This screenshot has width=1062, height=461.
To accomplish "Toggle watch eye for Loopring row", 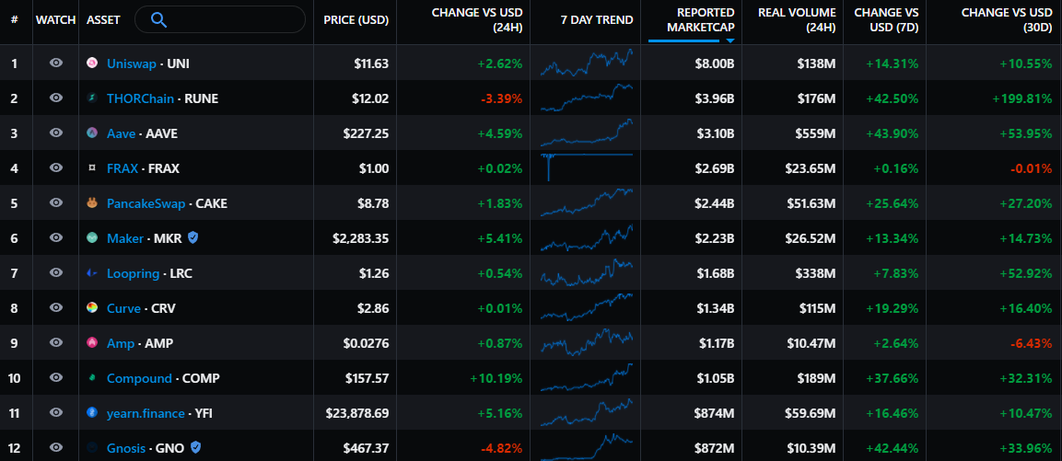I will click(56, 273).
